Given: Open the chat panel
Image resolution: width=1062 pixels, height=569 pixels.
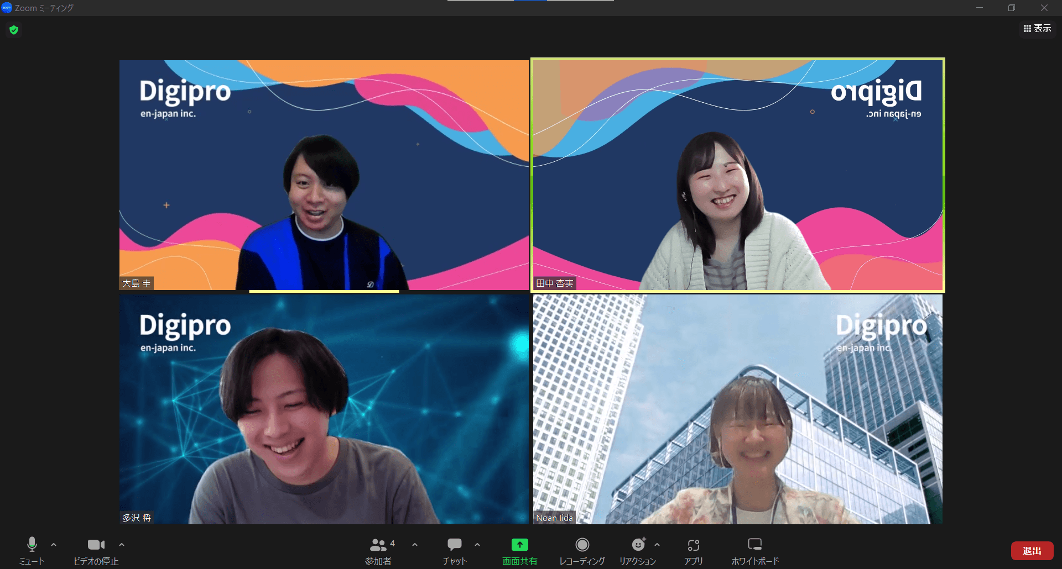Looking at the screenshot, I should click(x=454, y=550).
